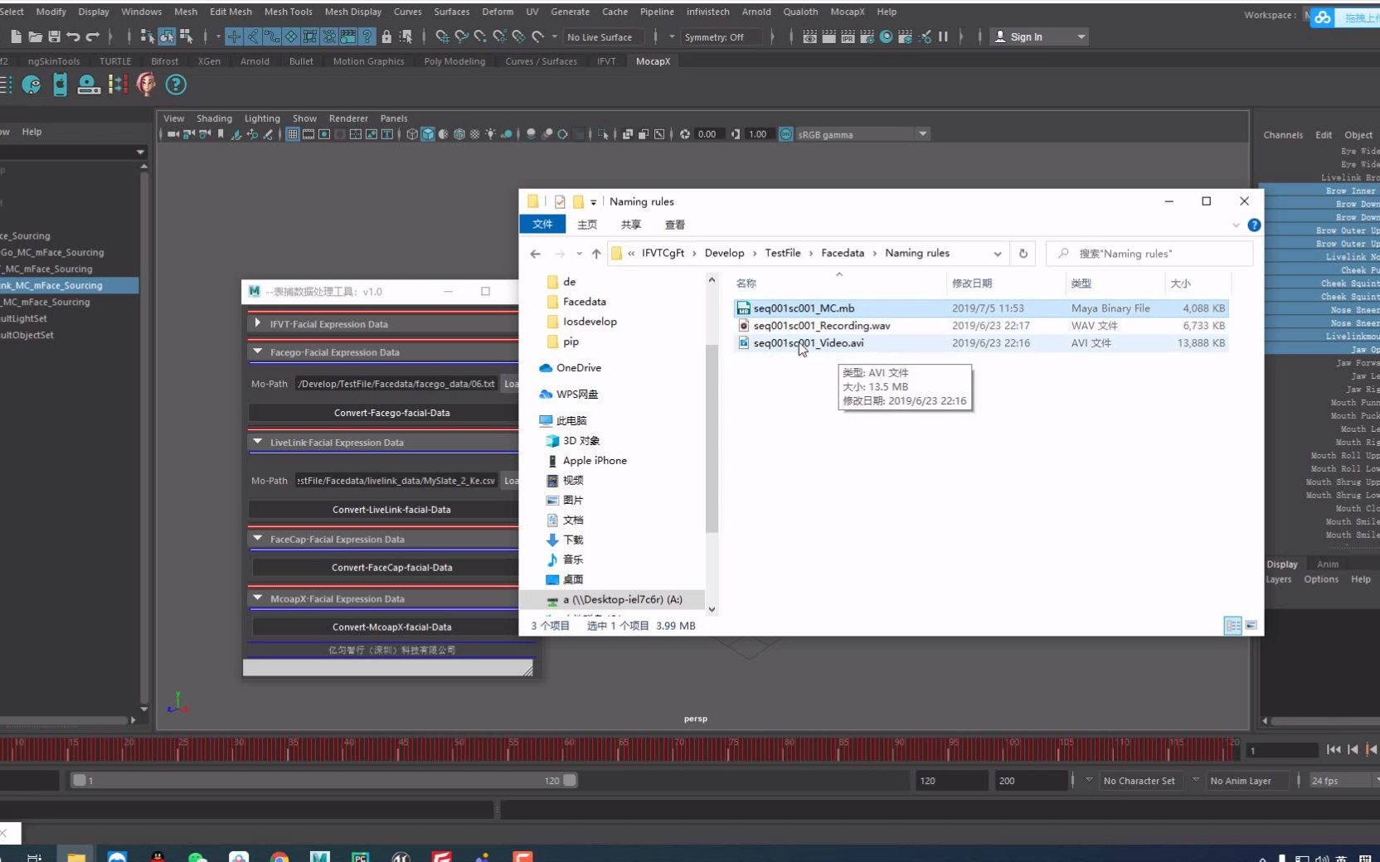This screenshot has height=862, width=1380.
Task: Turn on Symmetry from the Symmetry: Off control
Action: (x=715, y=36)
